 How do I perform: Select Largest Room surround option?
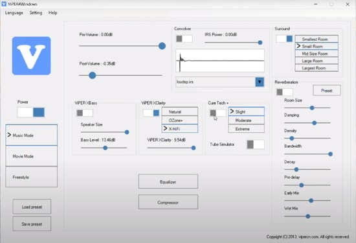[x=317, y=68]
